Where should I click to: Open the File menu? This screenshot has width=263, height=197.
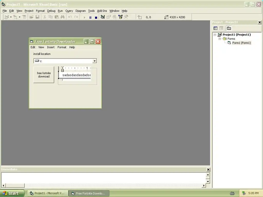[5, 11]
